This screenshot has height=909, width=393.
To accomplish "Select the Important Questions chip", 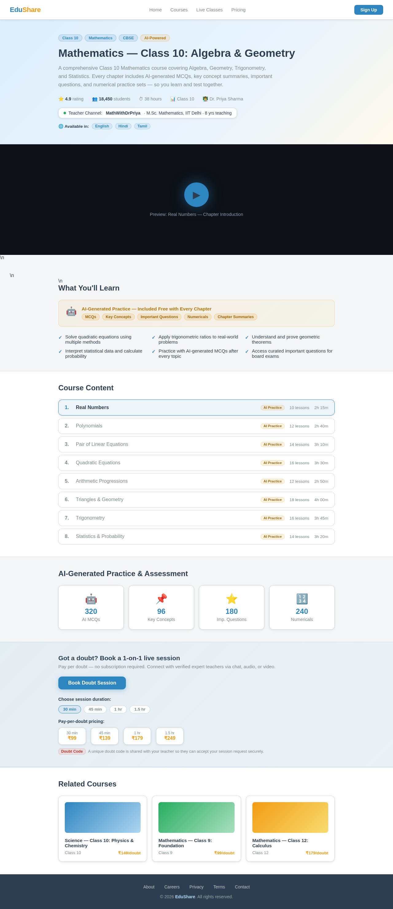I will coord(159,317).
